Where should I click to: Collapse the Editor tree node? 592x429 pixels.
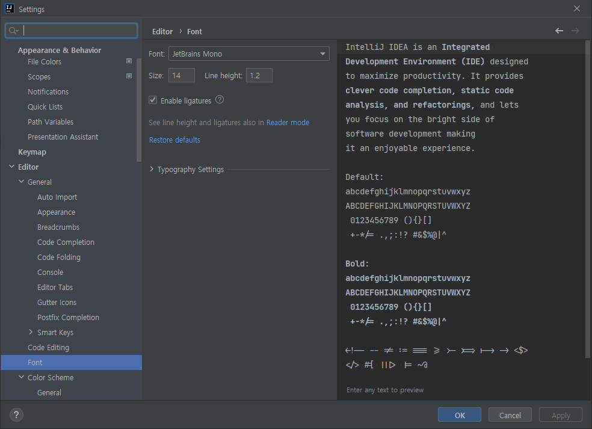point(11,167)
